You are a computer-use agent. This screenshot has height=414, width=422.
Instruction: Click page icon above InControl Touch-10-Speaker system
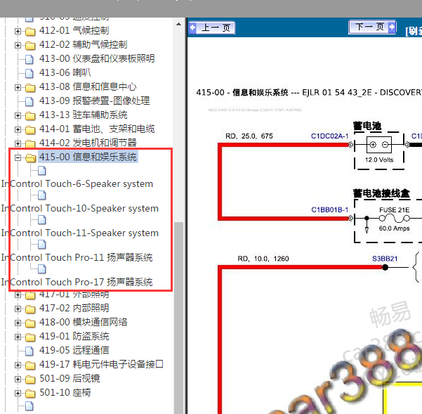41,195
